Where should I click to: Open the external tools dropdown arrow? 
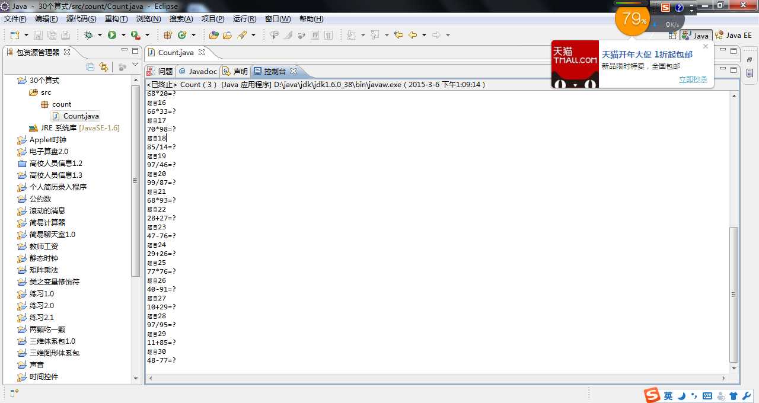point(147,36)
